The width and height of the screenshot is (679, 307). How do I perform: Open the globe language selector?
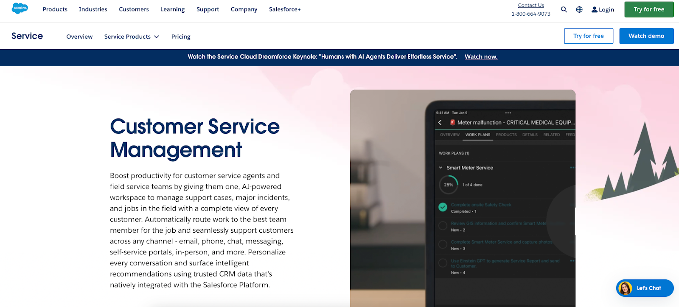click(x=579, y=9)
